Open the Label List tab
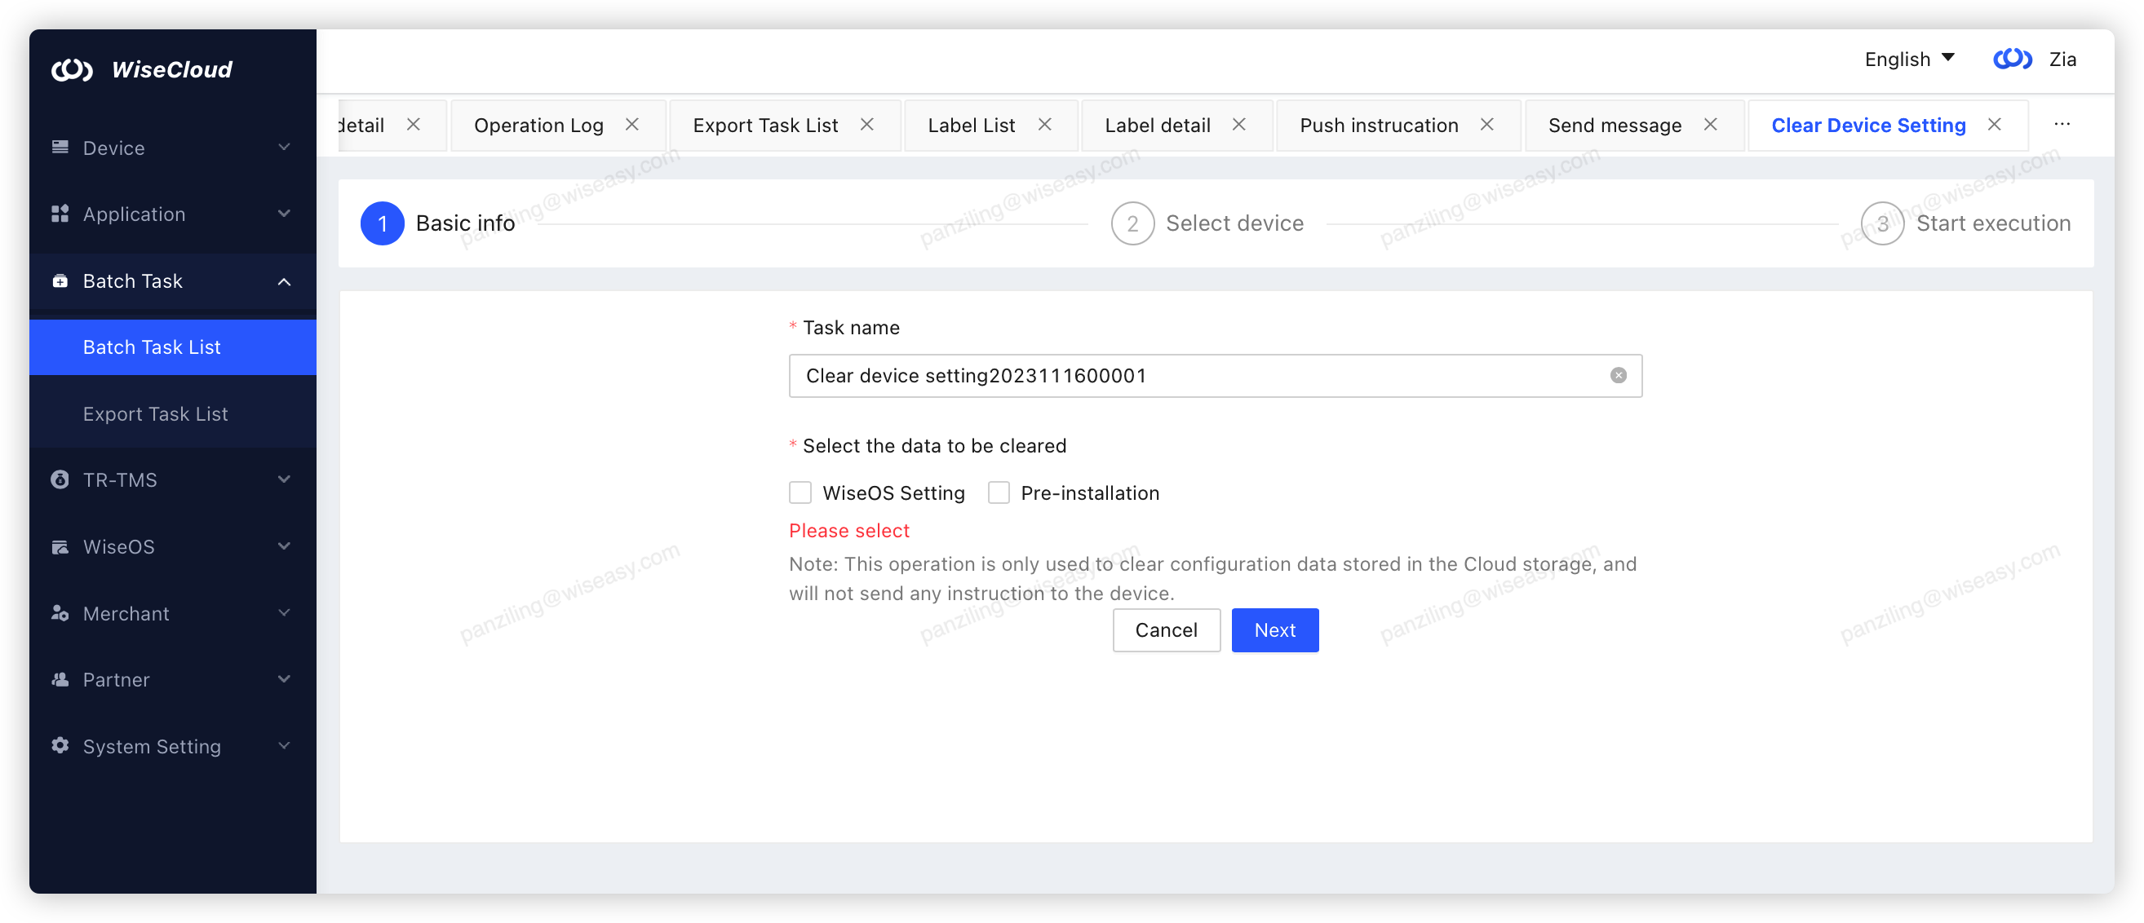 (x=971, y=125)
